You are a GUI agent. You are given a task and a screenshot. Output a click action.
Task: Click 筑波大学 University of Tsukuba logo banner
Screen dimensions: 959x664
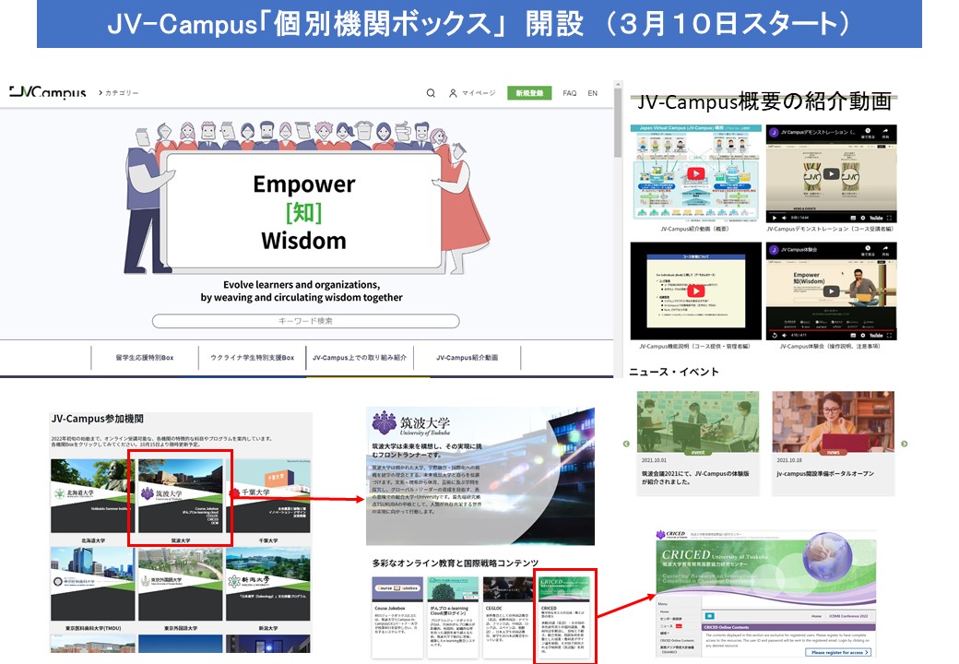click(x=410, y=423)
